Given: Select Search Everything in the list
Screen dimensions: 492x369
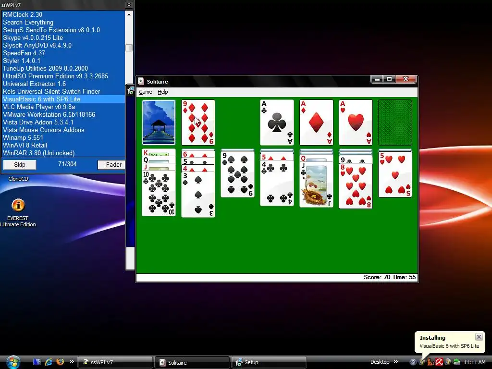Looking at the screenshot, I should 63,22.
